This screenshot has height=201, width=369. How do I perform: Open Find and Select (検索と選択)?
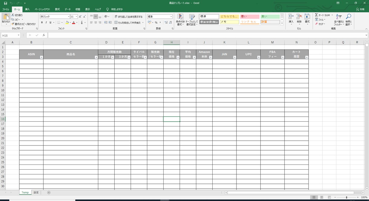click(x=348, y=20)
